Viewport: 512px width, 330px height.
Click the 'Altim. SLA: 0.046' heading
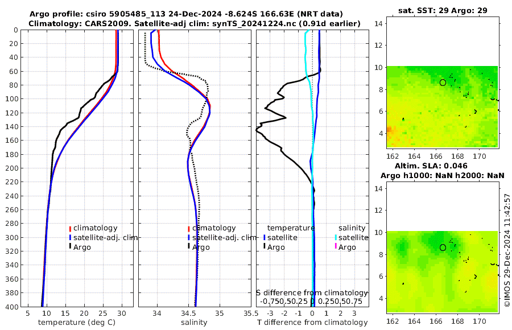(431, 166)
